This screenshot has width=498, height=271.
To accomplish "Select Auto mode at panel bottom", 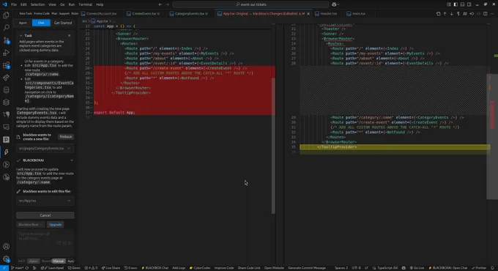I will point(70,261).
